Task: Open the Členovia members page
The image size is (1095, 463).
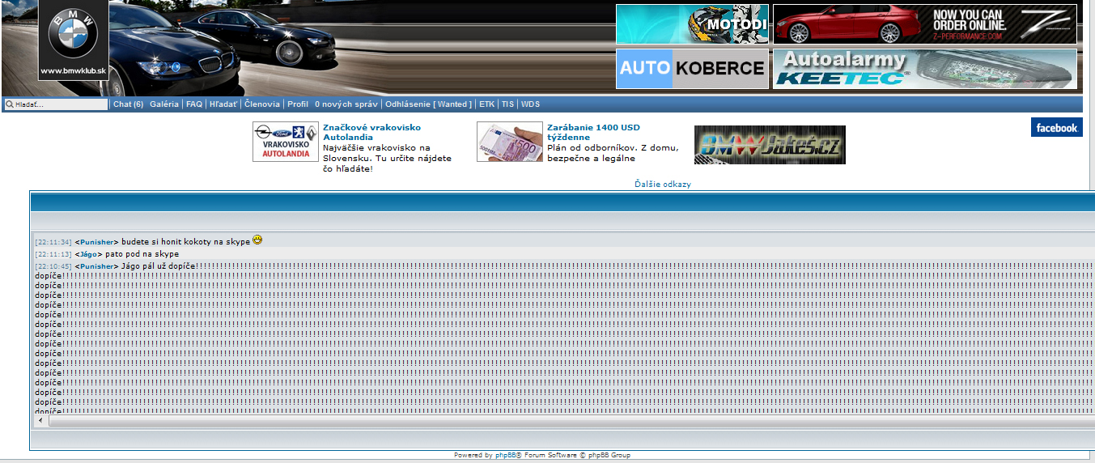Action: (262, 104)
